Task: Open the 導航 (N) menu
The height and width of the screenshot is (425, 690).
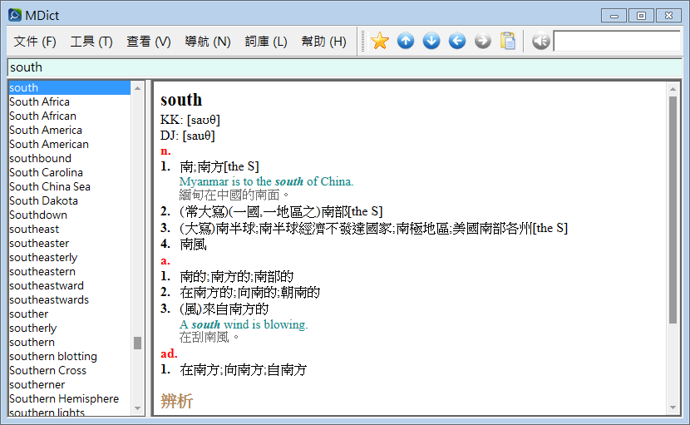Action: tap(208, 42)
